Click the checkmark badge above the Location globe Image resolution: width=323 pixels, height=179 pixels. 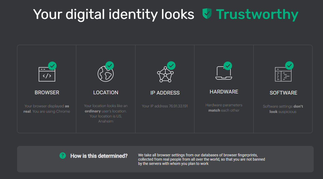110,65
